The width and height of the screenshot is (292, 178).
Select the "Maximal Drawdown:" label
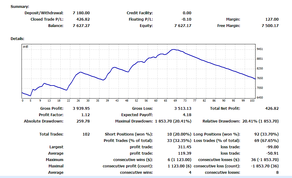(x=134, y=121)
